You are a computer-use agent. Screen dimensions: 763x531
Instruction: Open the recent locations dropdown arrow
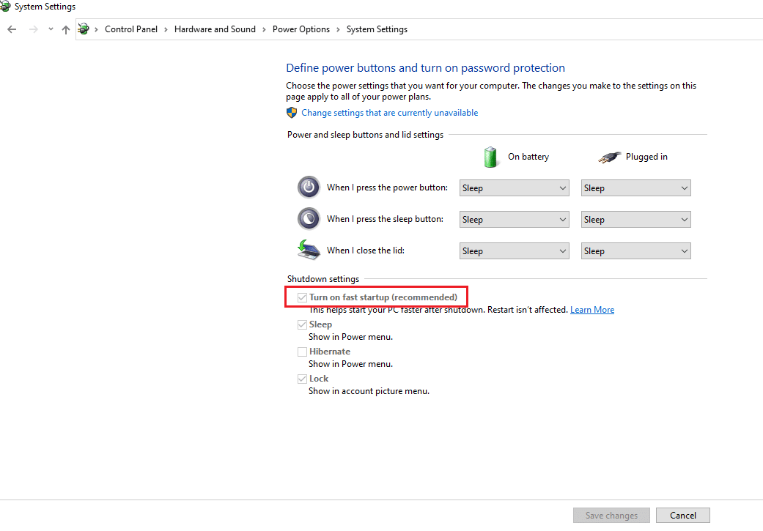[x=51, y=29]
